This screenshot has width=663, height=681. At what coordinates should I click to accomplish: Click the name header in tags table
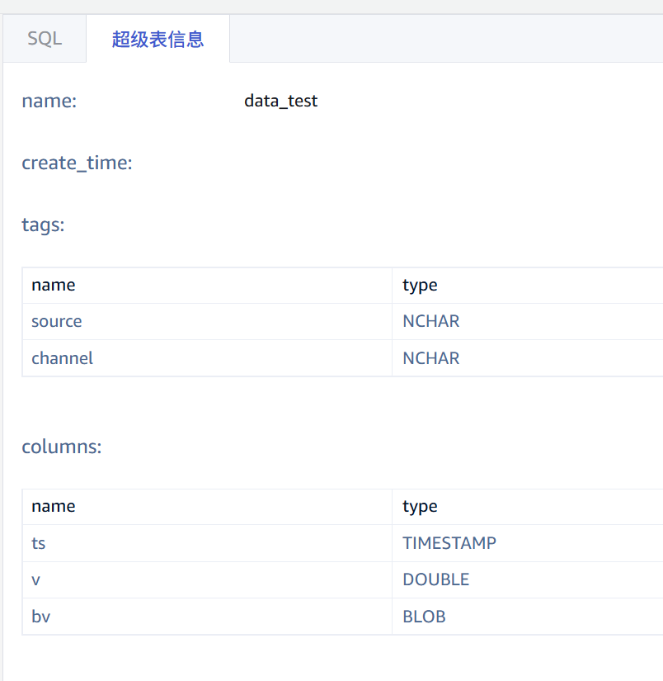(53, 285)
